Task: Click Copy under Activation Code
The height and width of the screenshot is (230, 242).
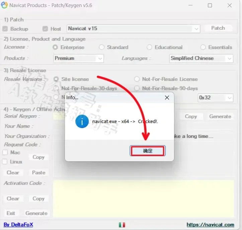Action: click(x=38, y=198)
